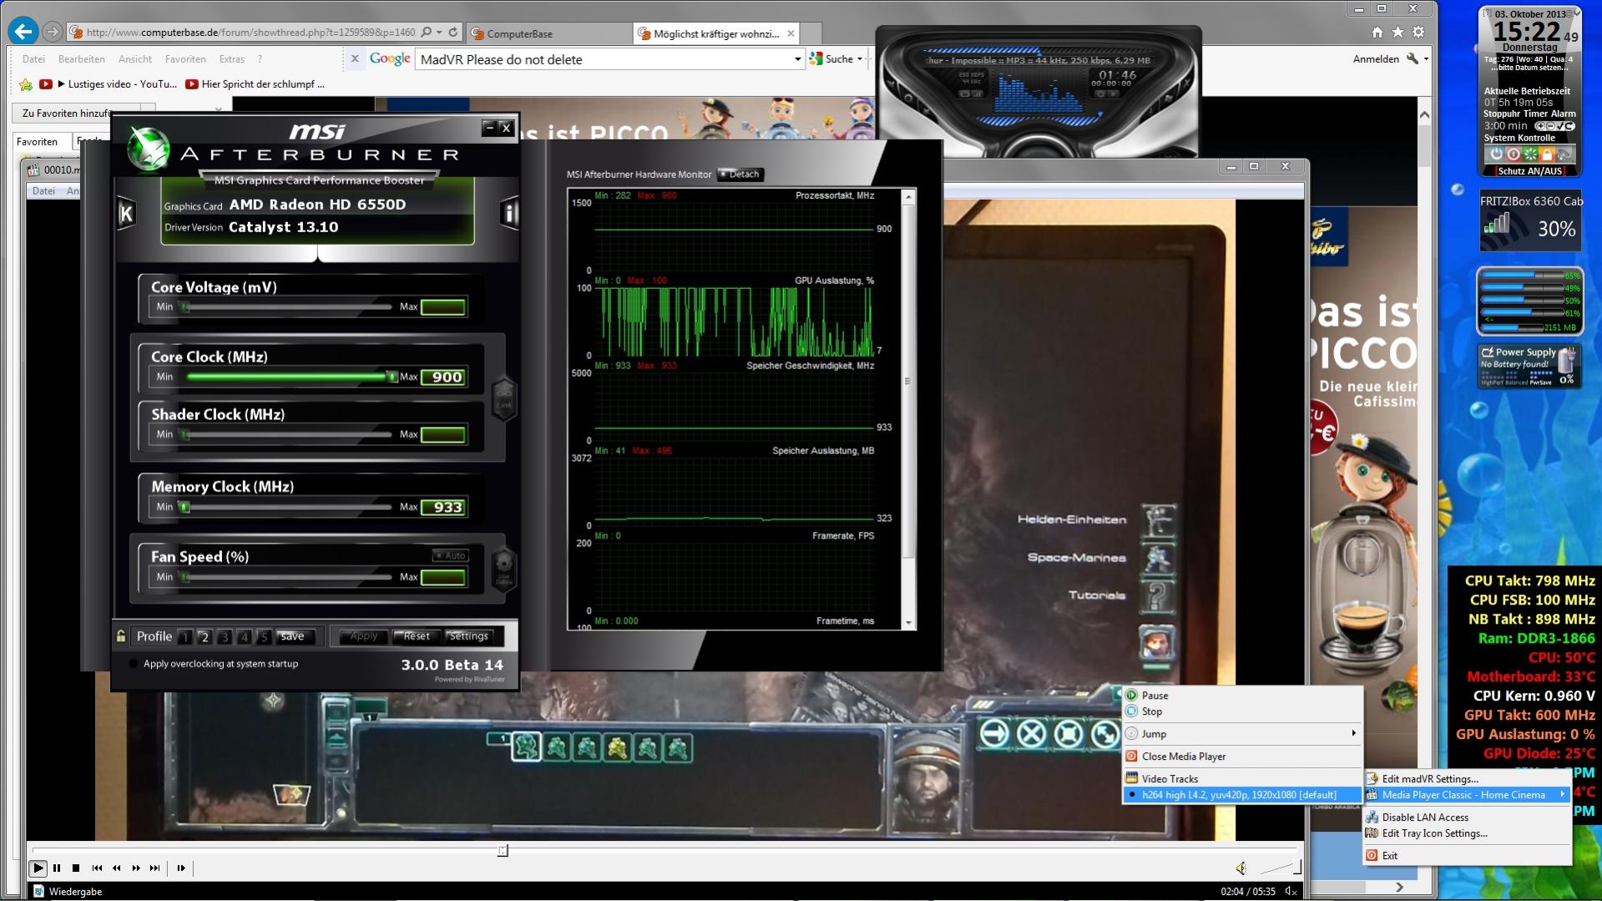Screen dimensions: 1602x901
Task: Toggle the Afterburner profile lock icon
Action: [x=121, y=636]
